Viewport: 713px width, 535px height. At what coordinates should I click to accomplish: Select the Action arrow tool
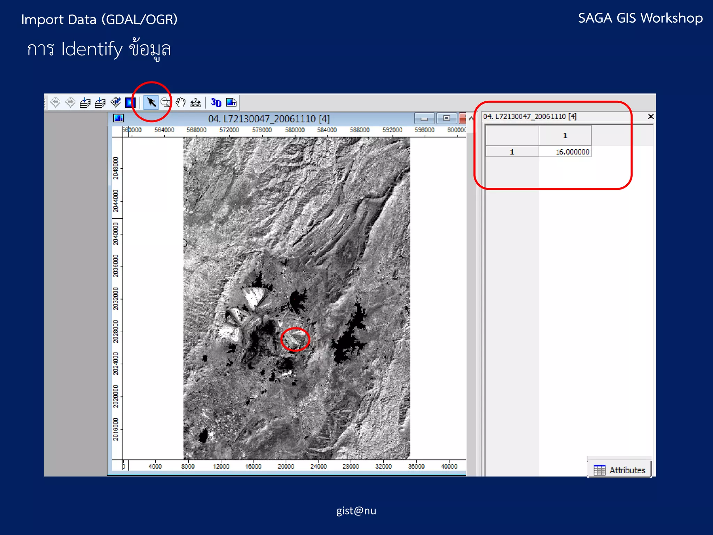[151, 103]
